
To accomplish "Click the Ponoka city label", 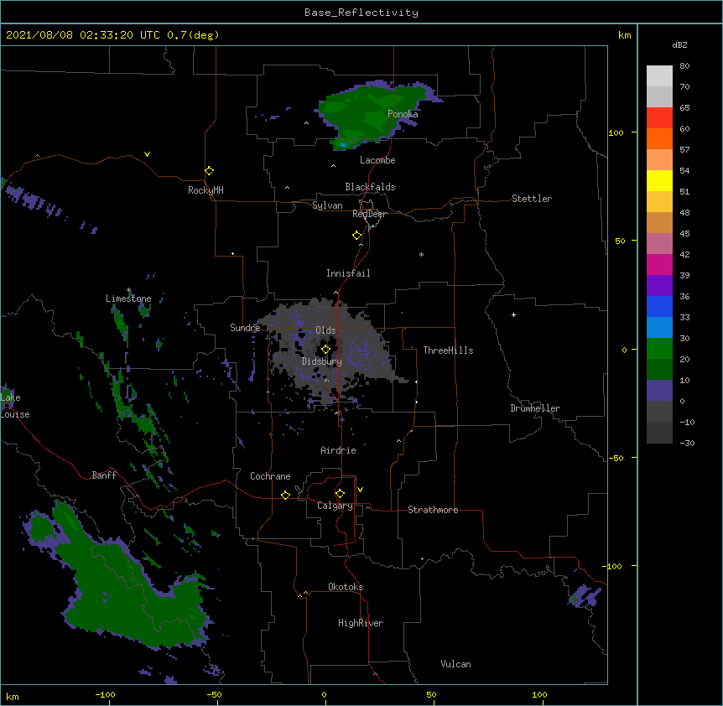I will tap(403, 114).
